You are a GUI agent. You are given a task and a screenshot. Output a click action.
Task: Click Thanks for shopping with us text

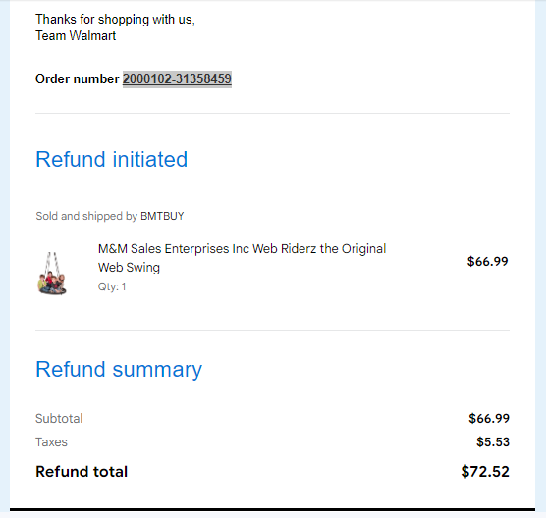[x=115, y=20]
